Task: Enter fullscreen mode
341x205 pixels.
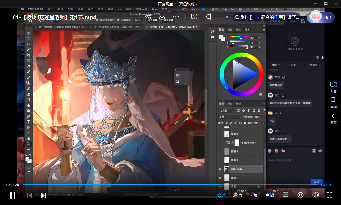Action: 329,195
